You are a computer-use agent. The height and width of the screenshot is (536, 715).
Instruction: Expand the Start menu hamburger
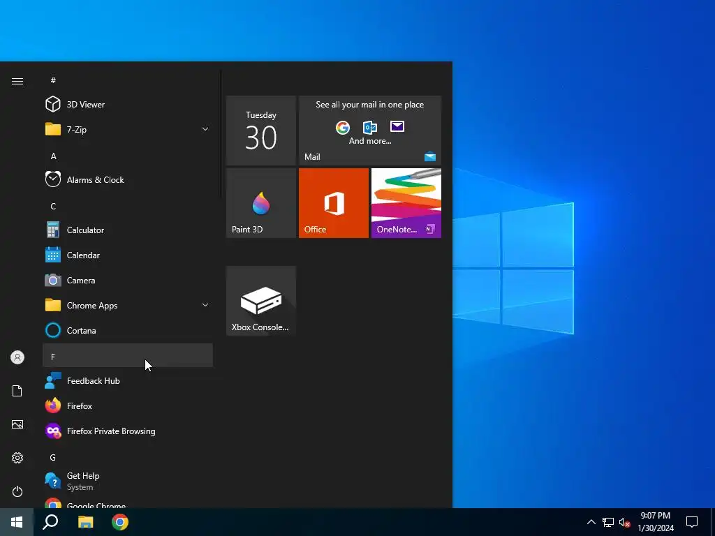[x=17, y=81]
